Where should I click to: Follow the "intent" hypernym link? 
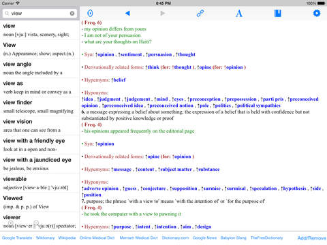pos(143,227)
